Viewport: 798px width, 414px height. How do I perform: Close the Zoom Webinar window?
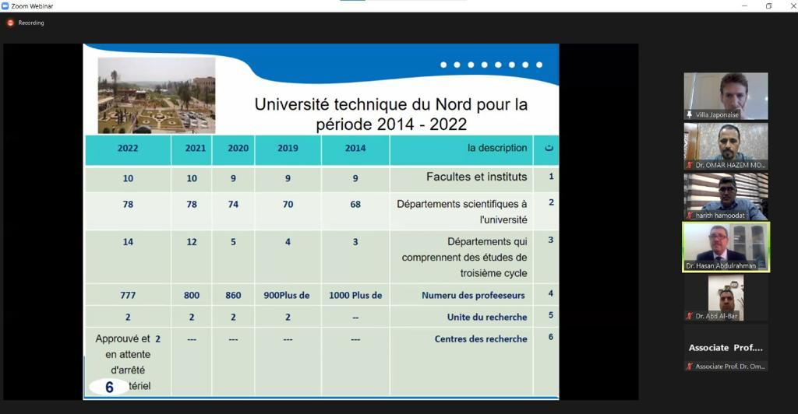point(793,6)
